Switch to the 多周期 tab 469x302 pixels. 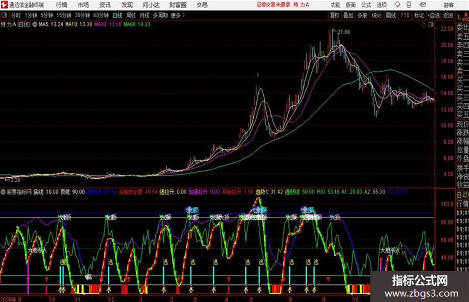160,15
